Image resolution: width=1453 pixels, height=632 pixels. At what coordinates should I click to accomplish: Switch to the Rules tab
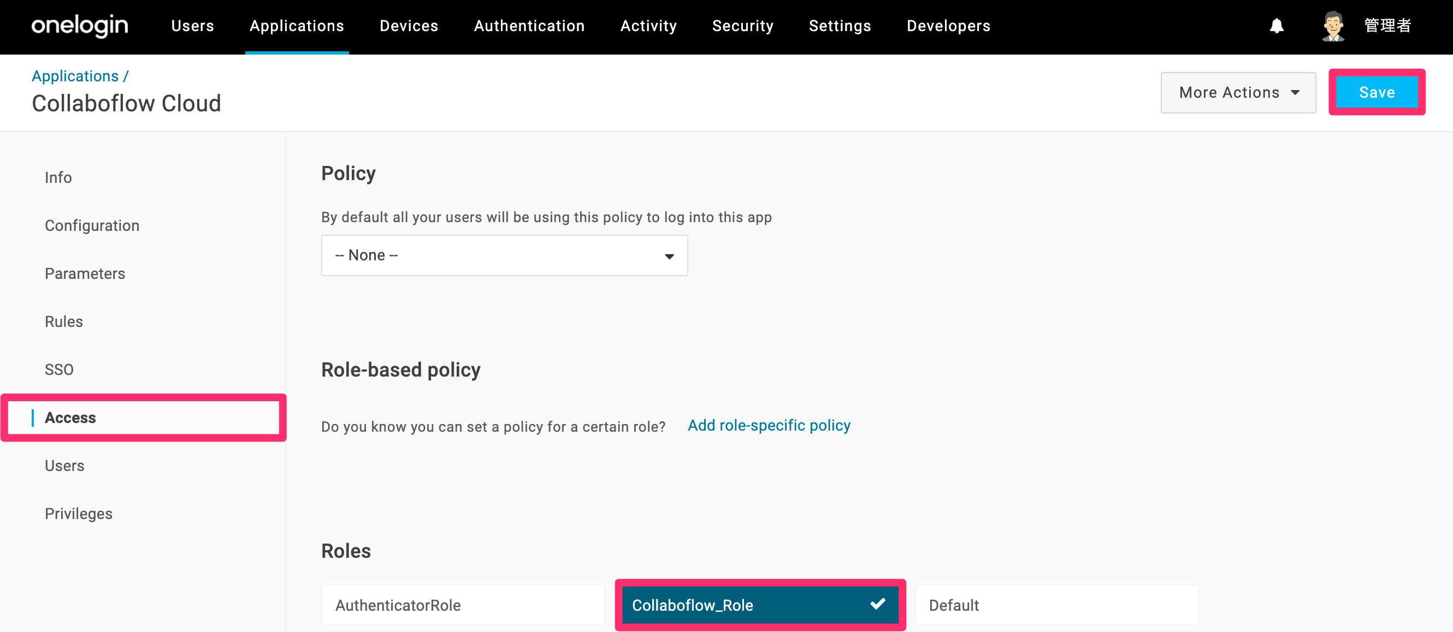tap(64, 321)
